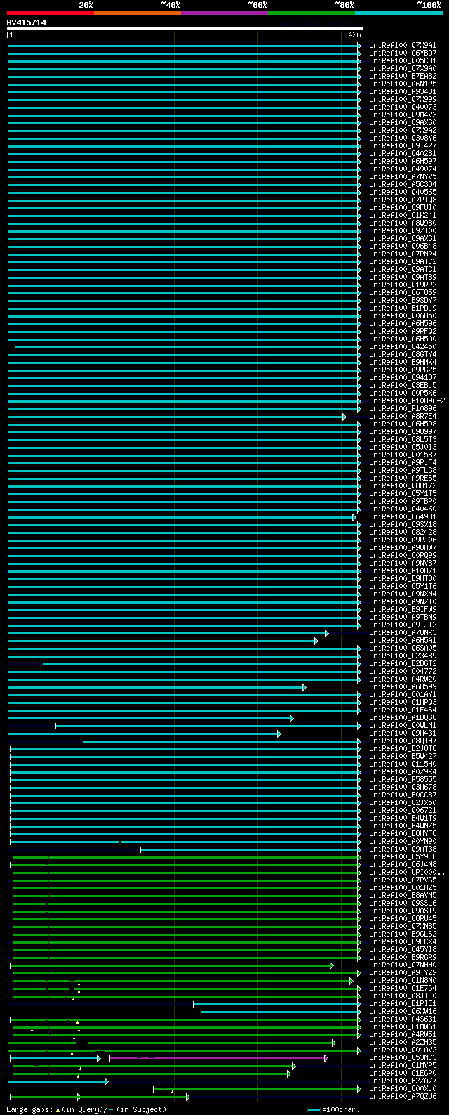
Task: Select hit label UniRef100_B9T427
Action: [403, 146]
